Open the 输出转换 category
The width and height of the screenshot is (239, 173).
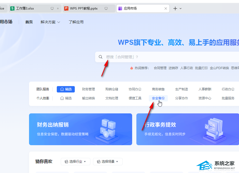(x=88, y=98)
